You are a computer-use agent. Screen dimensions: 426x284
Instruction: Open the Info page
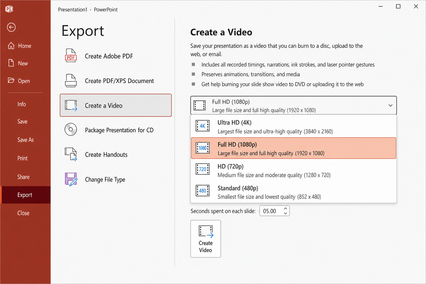pyautogui.click(x=25, y=104)
